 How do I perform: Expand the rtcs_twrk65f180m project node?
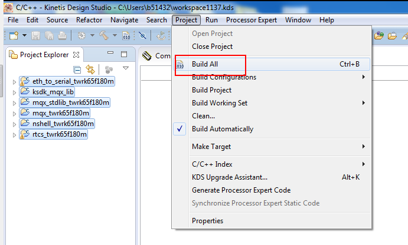[x=14, y=135]
